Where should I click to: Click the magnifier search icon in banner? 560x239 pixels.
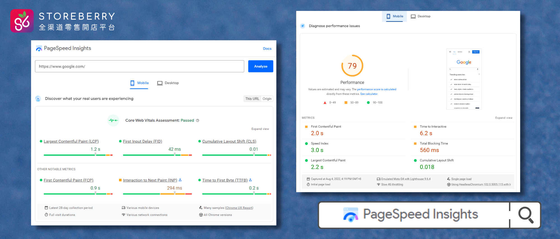click(x=526, y=215)
